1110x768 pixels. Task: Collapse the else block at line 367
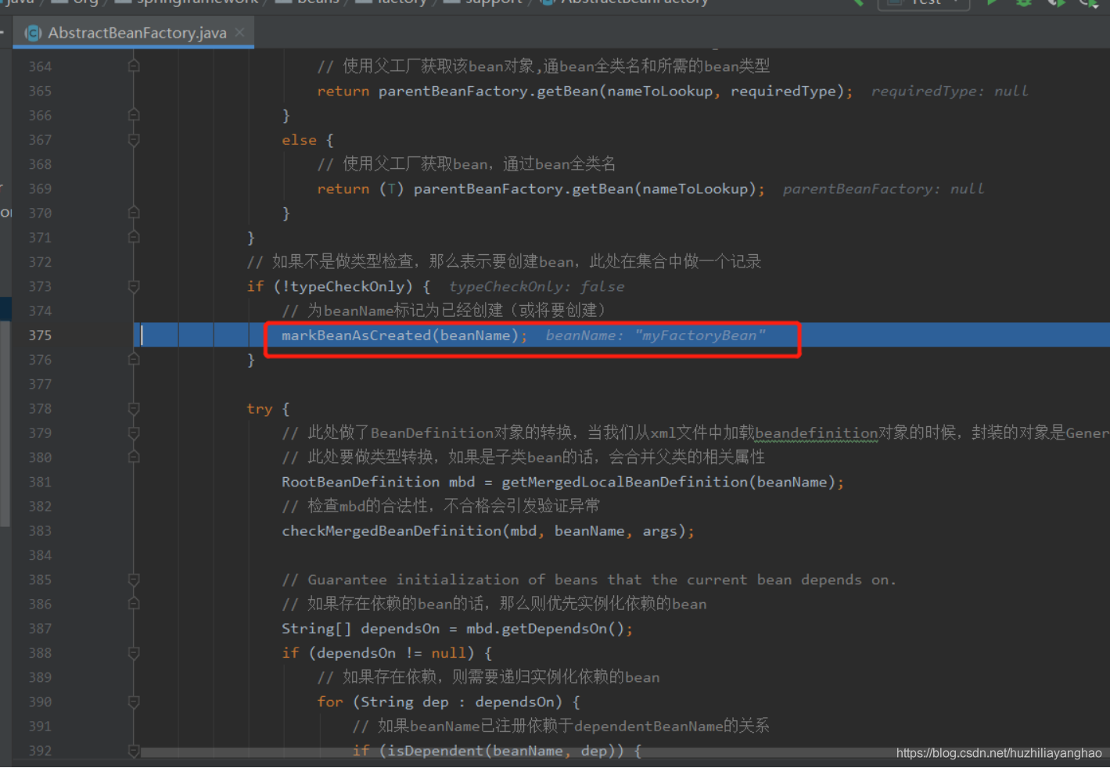pyautogui.click(x=134, y=140)
